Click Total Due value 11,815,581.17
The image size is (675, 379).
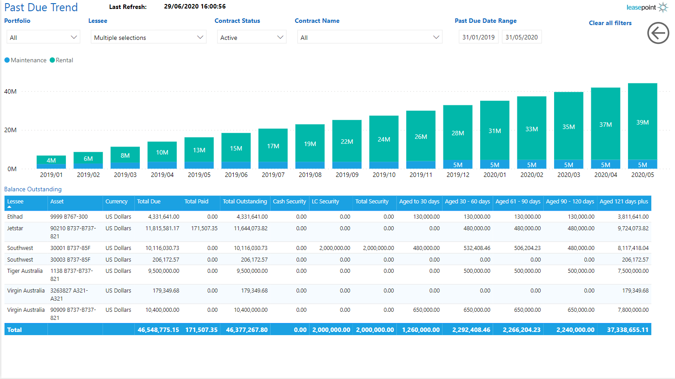162,228
